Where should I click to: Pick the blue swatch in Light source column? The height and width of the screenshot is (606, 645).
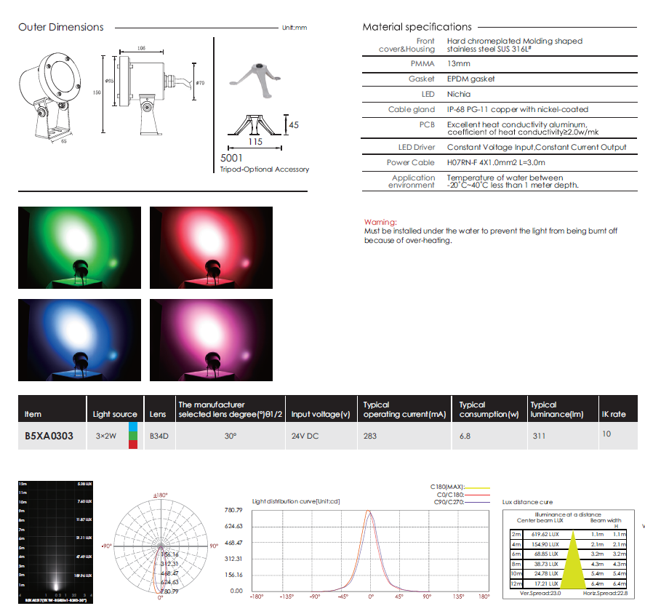tap(132, 426)
